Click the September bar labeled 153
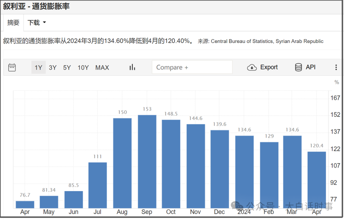 147,162
